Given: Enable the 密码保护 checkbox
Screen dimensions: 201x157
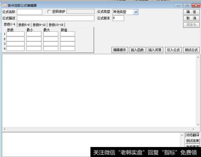Looking at the screenshot, I should [49, 12].
